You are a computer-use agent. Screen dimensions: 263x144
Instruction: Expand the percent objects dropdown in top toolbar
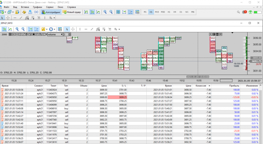[55, 18]
